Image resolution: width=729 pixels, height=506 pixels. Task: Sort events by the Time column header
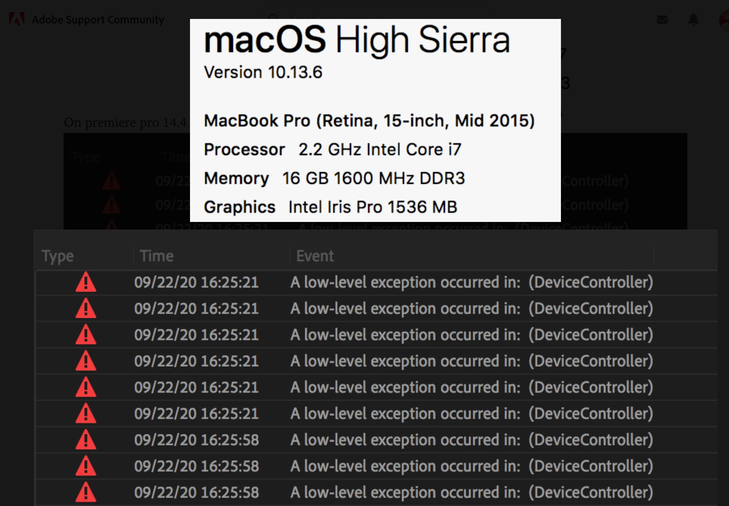point(156,256)
